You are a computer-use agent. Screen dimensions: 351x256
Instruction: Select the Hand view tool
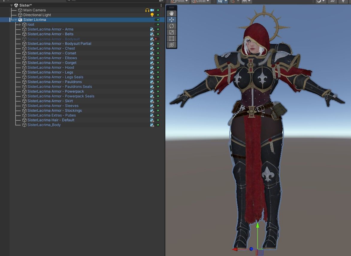(172, 13)
